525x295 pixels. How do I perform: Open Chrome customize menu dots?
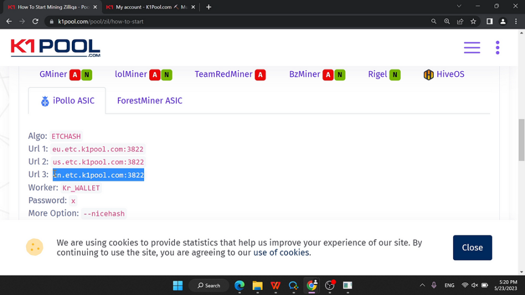[516, 22]
